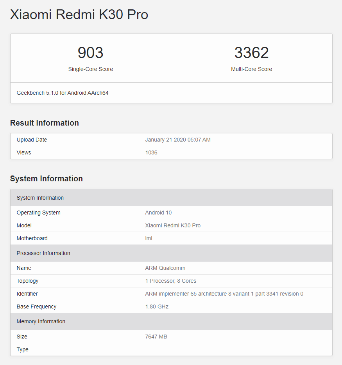Click the memory size value 7647 MB
Image resolution: width=342 pixels, height=365 pixels.
coord(156,337)
